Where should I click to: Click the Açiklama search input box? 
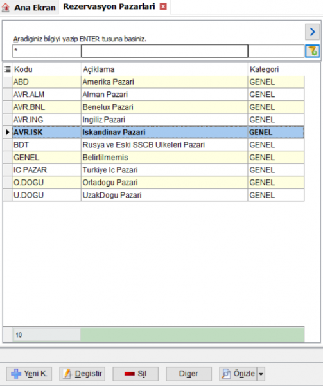[164, 51]
